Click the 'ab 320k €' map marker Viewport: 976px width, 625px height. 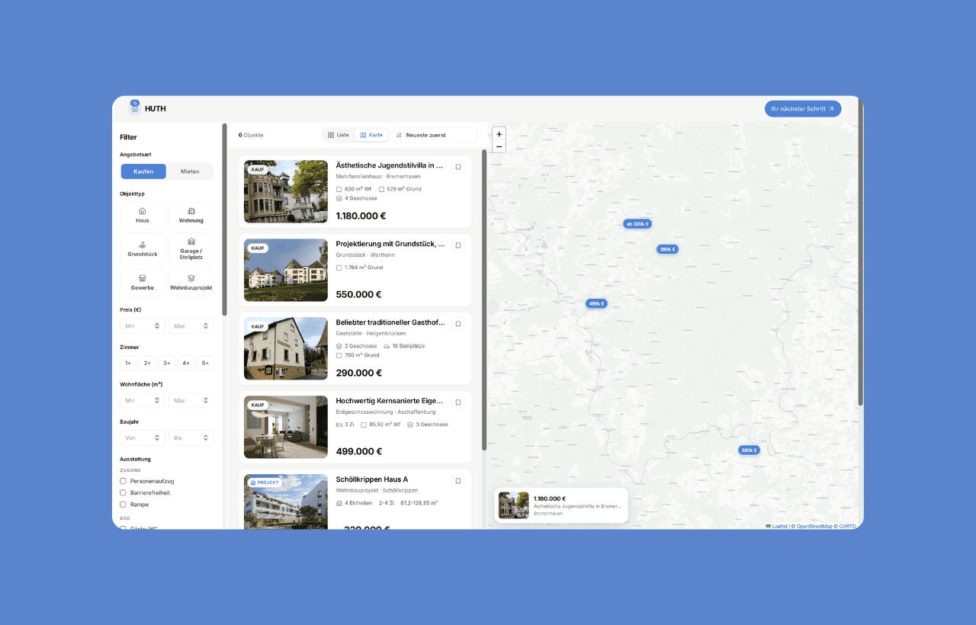(x=637, y=224)
